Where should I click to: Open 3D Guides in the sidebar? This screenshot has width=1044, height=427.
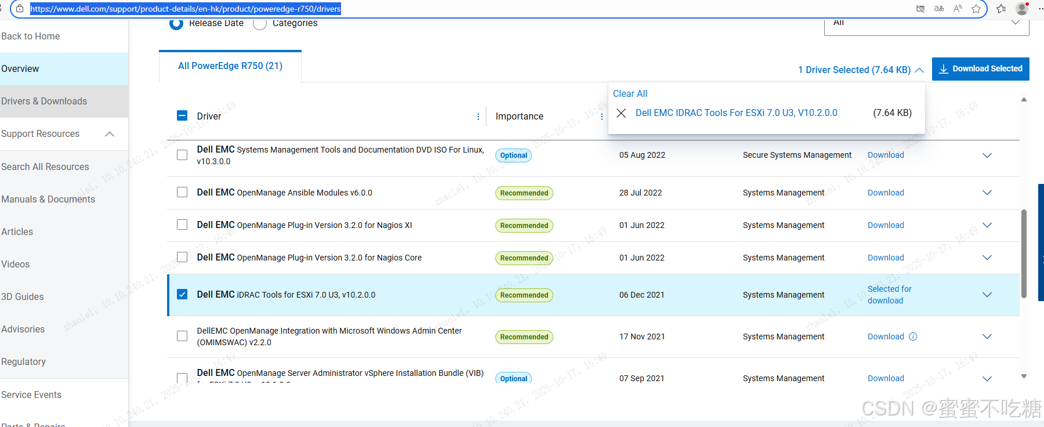(x=23, y=296)
